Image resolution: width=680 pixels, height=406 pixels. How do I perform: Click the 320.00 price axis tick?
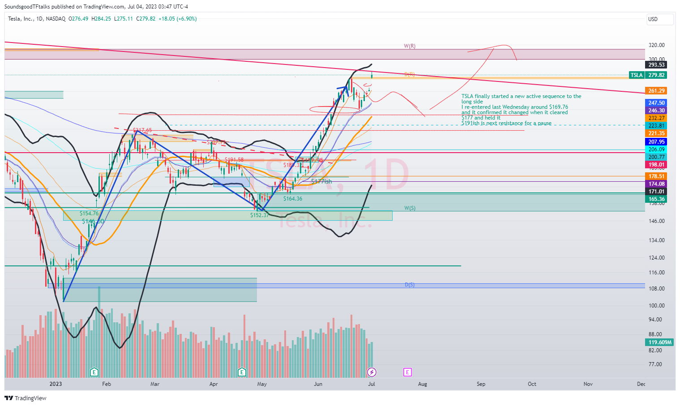pyautogui.click(x=656, y=45)
